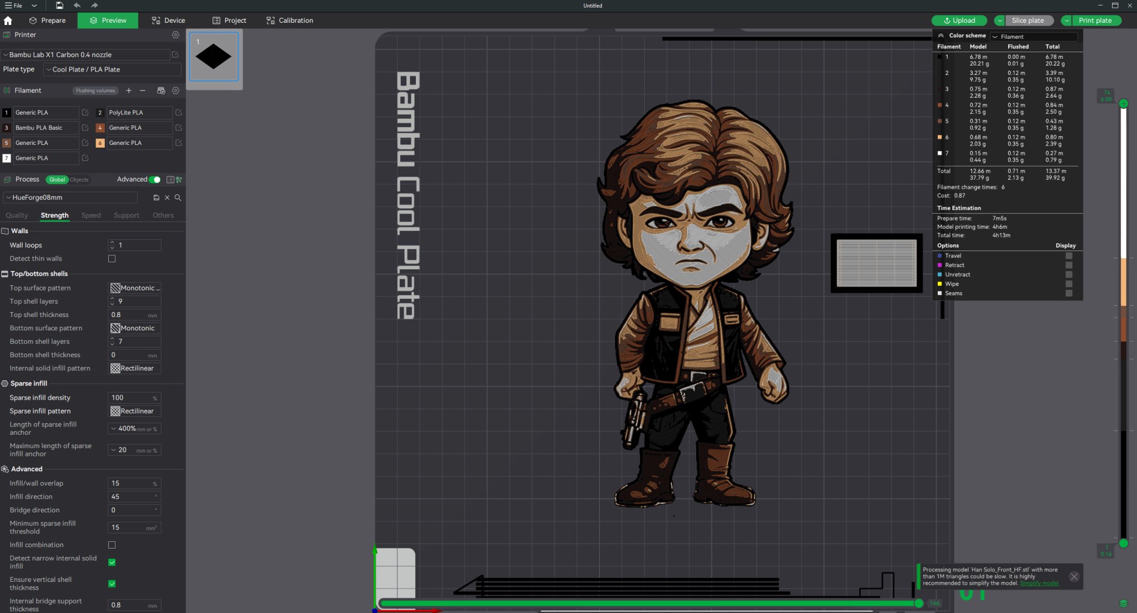Screen dimensions: 1137x613
Task: Click the AMS sync icon in Filament panel
Action: tap(161, 91)
